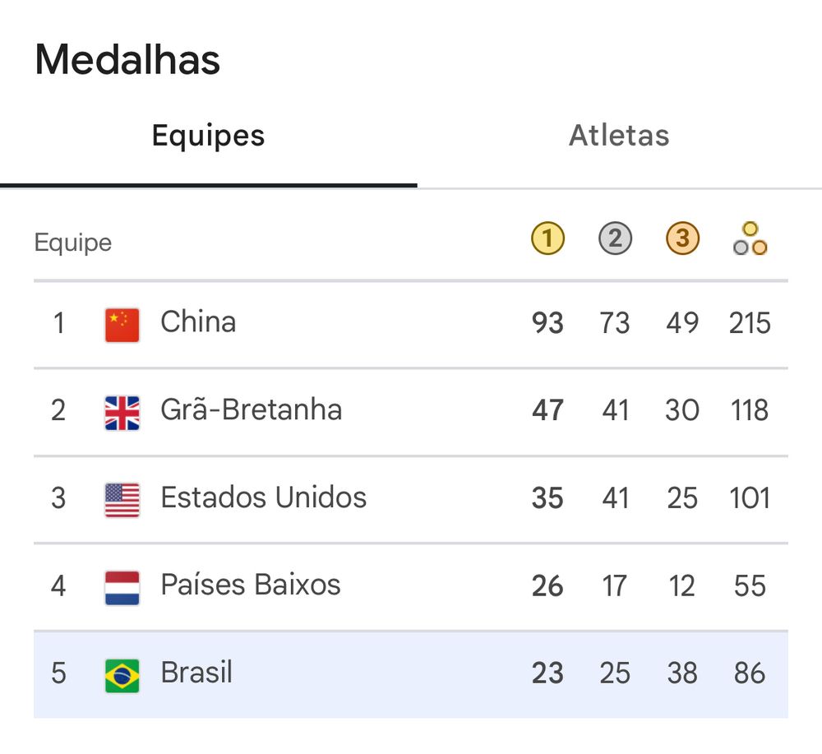Click the Medalhas heading
Viewport: 822px width, 754px height.
(127, 60)
